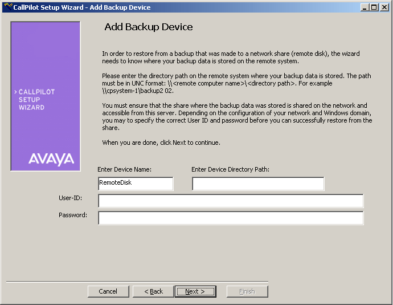Click the 'User-ID:' label
Image resolution: width=393 pixels, height=305 pixels.
tap(70, 198)
